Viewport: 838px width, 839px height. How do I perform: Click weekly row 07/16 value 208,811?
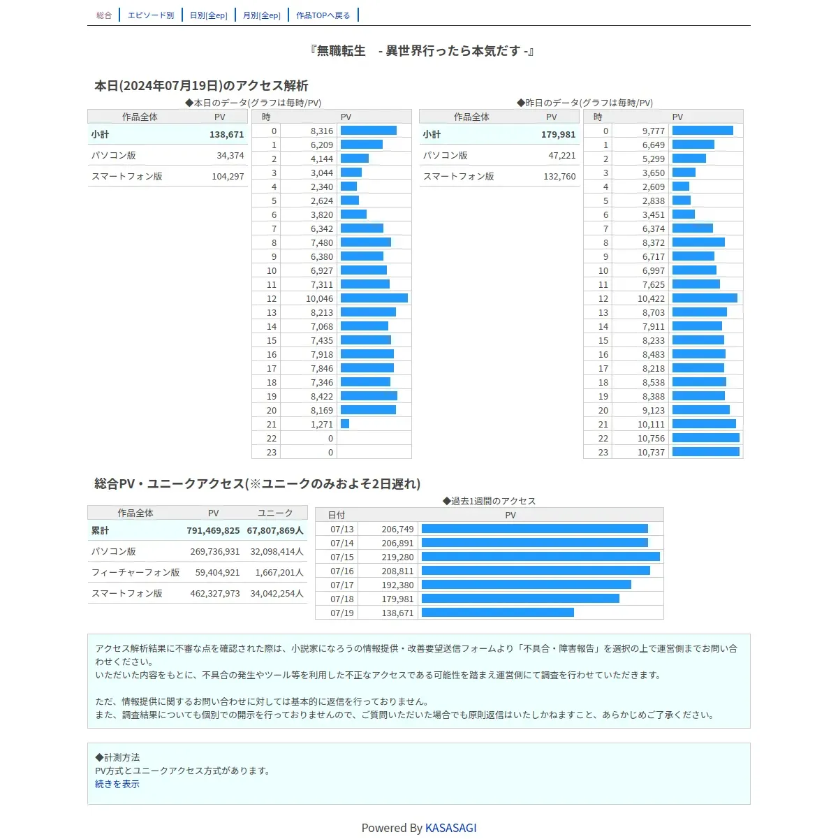coord(398,571)
